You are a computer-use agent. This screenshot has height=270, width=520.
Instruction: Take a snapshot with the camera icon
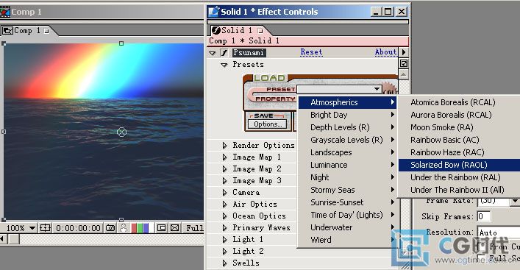tap(110, 228)
